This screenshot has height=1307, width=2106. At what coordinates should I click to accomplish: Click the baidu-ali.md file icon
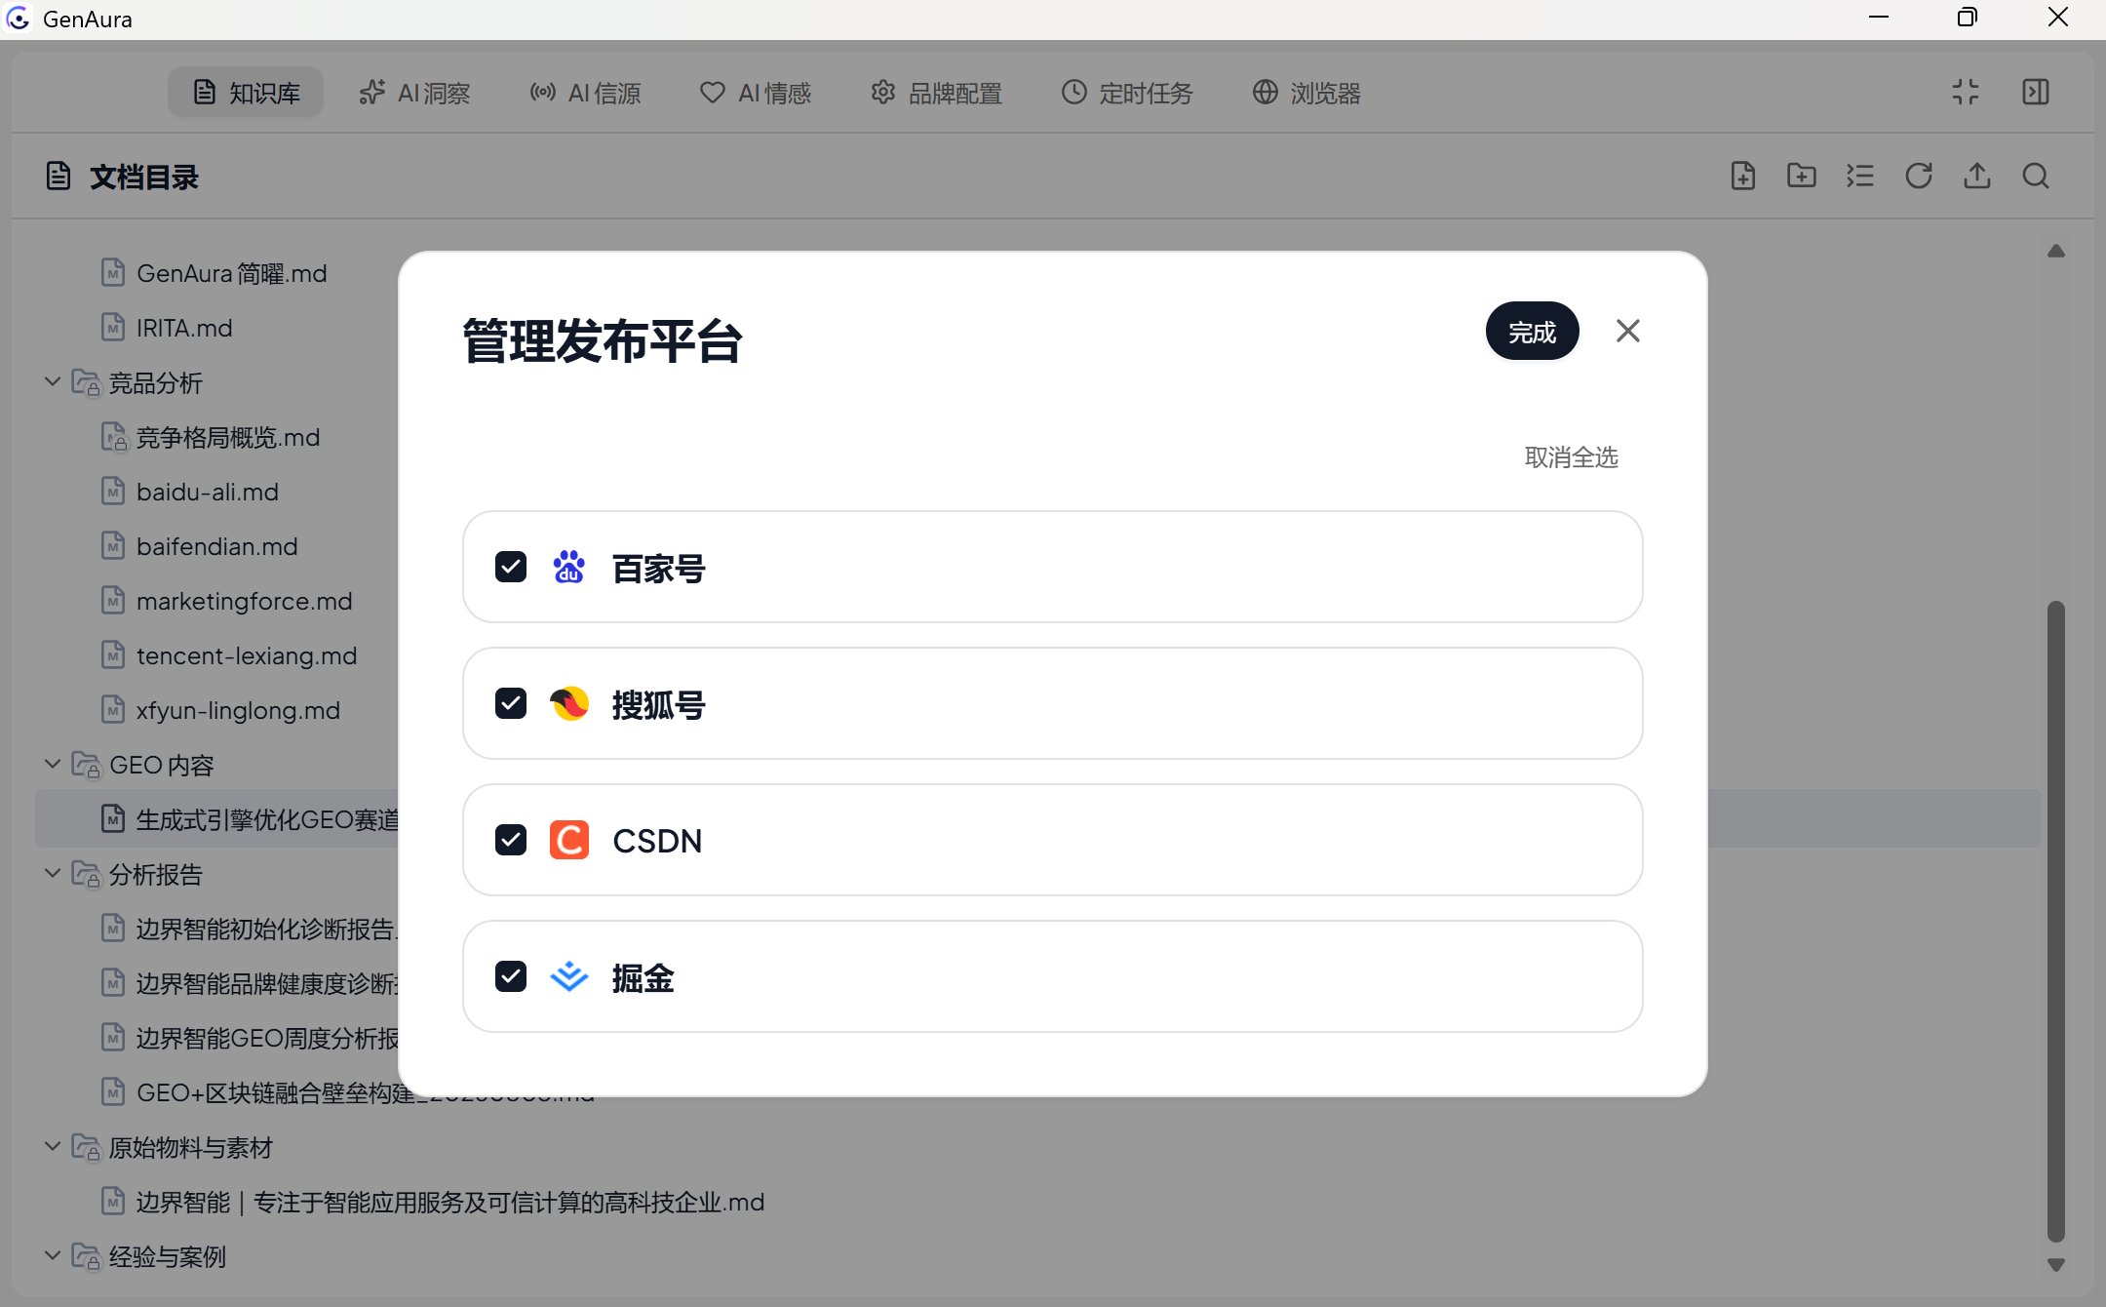tap(113, 491)
